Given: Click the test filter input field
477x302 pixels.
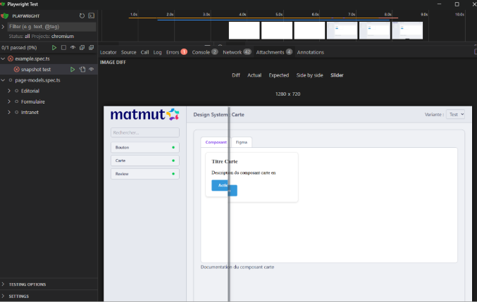Looking at the screenshot, I should coord(49,26).
